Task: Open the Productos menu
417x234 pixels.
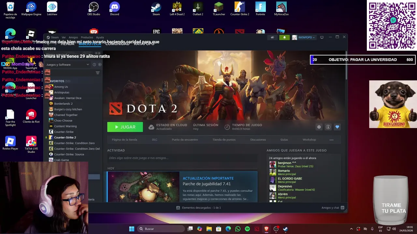Action: pyautogui.click(x=87, y=37)
